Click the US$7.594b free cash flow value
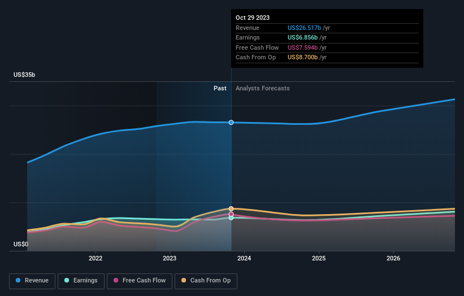Viewport: 464px width, 296px height. (302, 47)
